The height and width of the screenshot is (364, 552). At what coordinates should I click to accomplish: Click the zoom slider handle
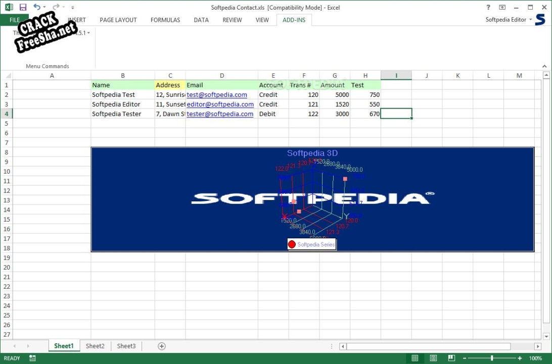point(492,358)
